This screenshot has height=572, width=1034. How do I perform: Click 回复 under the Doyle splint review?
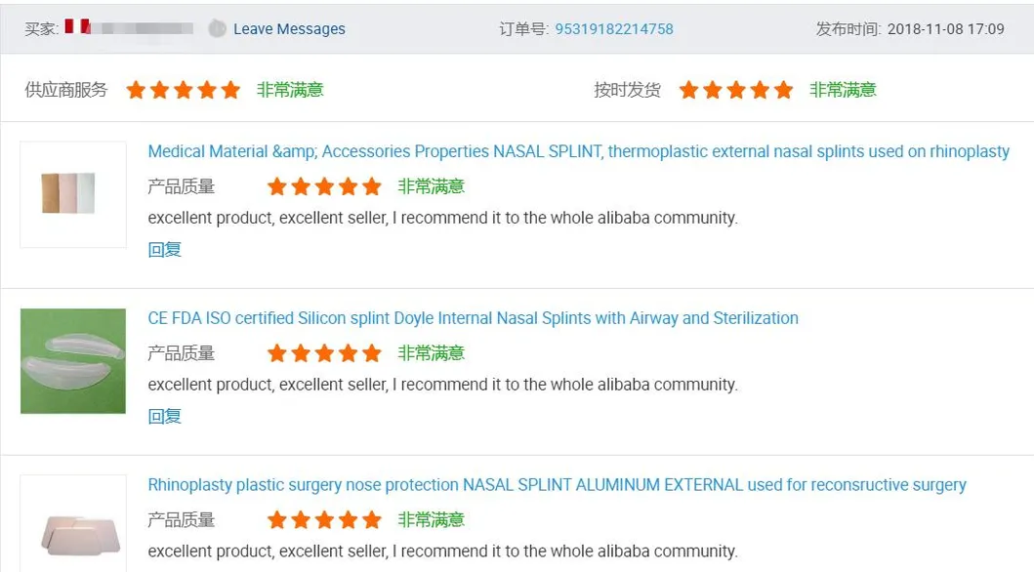click(x=165, y=417)
